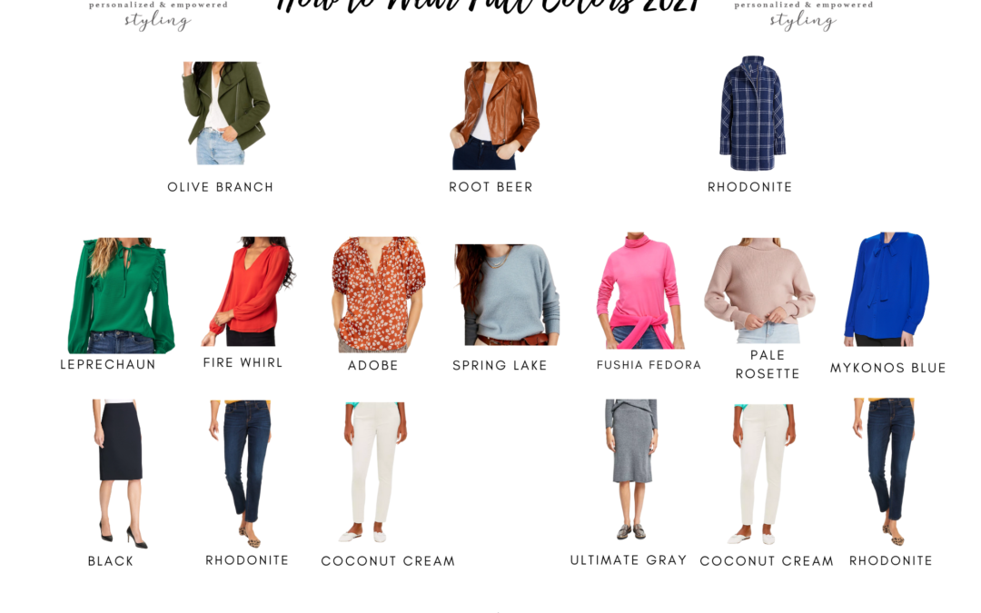Viewport: 981px width, 613px height.
Task: Click the Mykonos Blue bow blouse
Action: pyautogui.click(x=886, y=290)
